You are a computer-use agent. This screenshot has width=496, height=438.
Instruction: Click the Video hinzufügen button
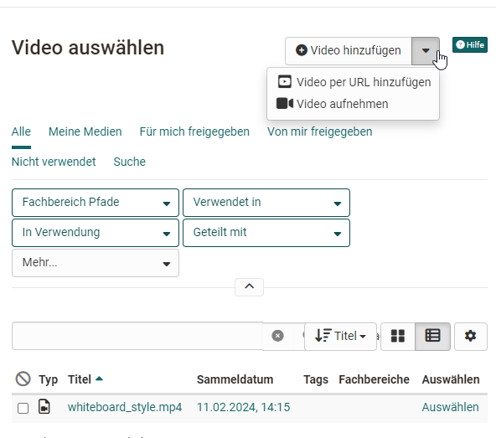(349, 50)
